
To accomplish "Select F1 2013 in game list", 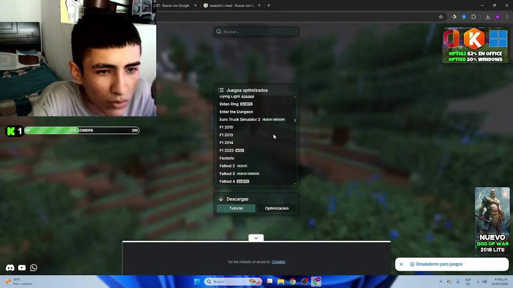I will (x=226, y=135).
